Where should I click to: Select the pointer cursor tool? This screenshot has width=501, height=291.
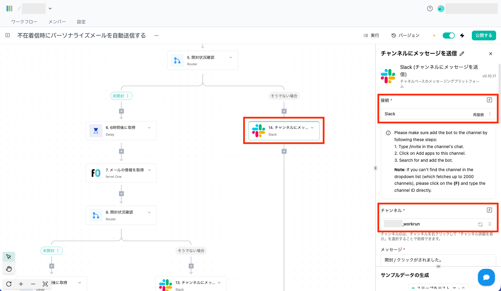tap(9, 257)
